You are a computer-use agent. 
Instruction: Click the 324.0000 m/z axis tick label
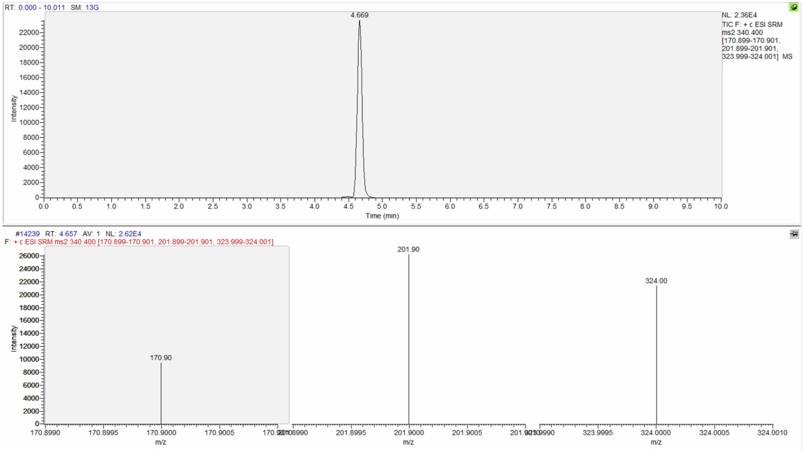(x=656, y=433)
